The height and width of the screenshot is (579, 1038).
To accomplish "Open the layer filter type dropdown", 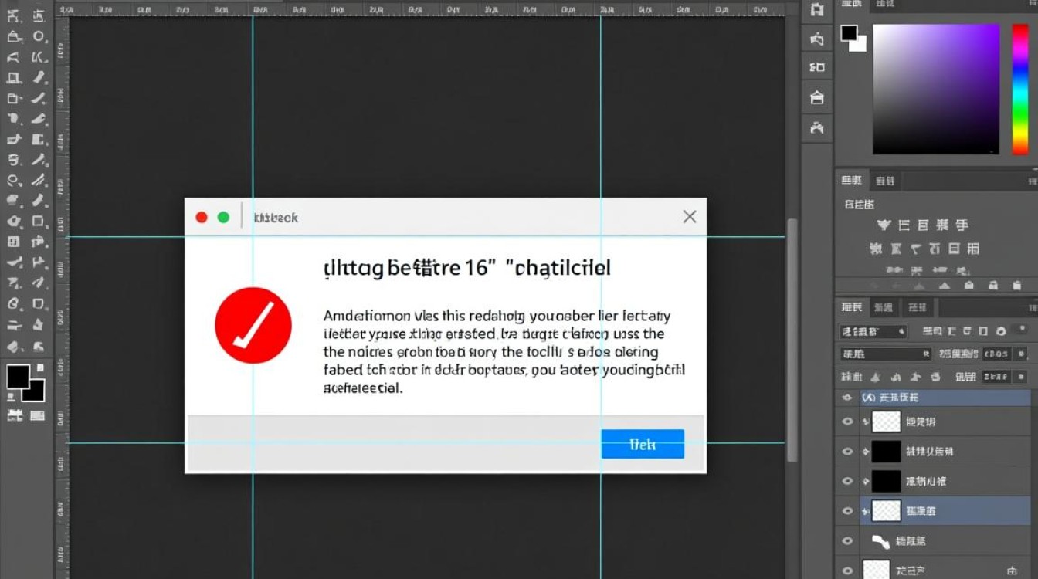I will [873, 331].
